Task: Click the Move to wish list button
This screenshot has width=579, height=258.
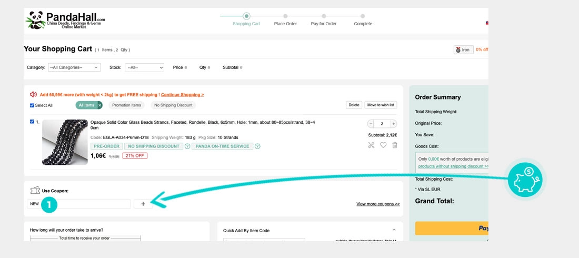Action: [x=381, y=105]
